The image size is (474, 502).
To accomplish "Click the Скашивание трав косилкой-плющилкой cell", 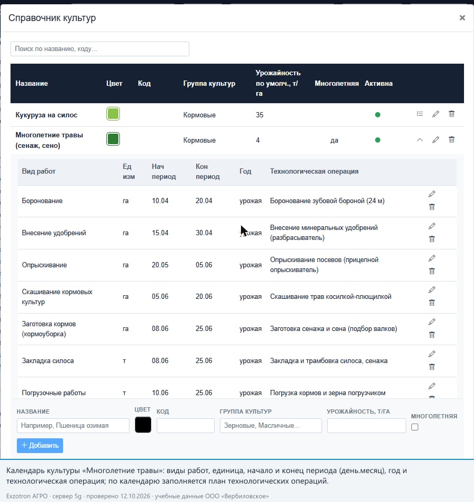I will coord(330,296).
